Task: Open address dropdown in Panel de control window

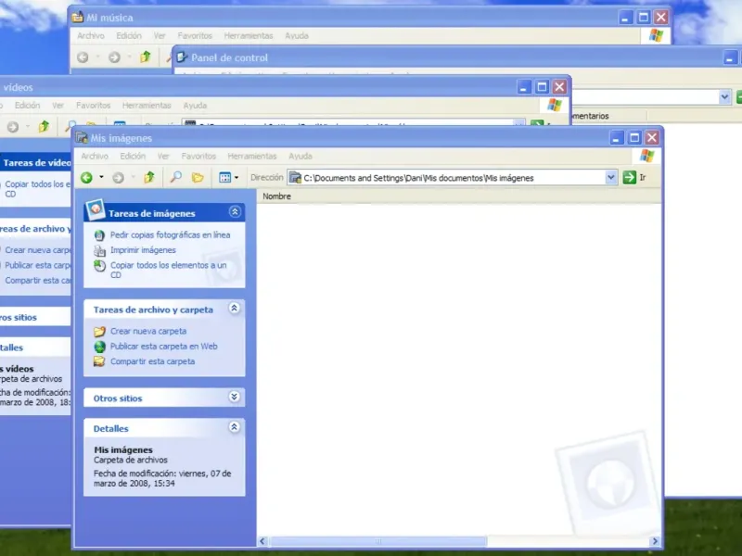Action: [724, 97]
